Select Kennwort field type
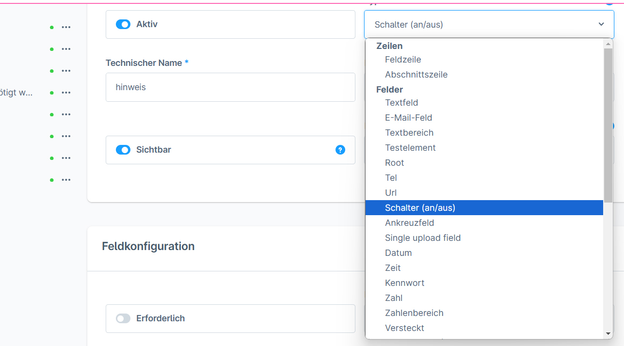Screen dimensions: 624x346 click(x=404, y=283)
